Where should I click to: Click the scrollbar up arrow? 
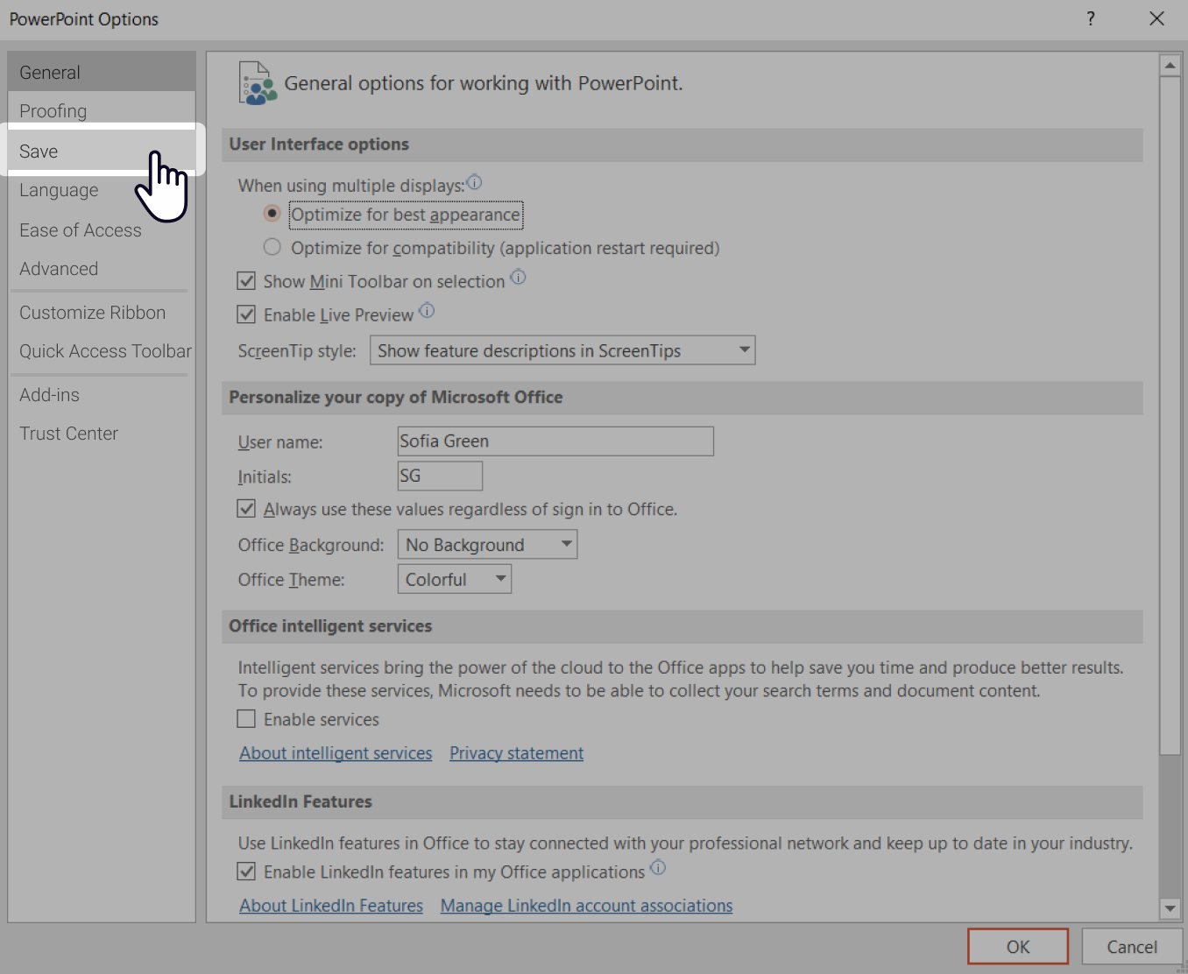click(1170, 66)
